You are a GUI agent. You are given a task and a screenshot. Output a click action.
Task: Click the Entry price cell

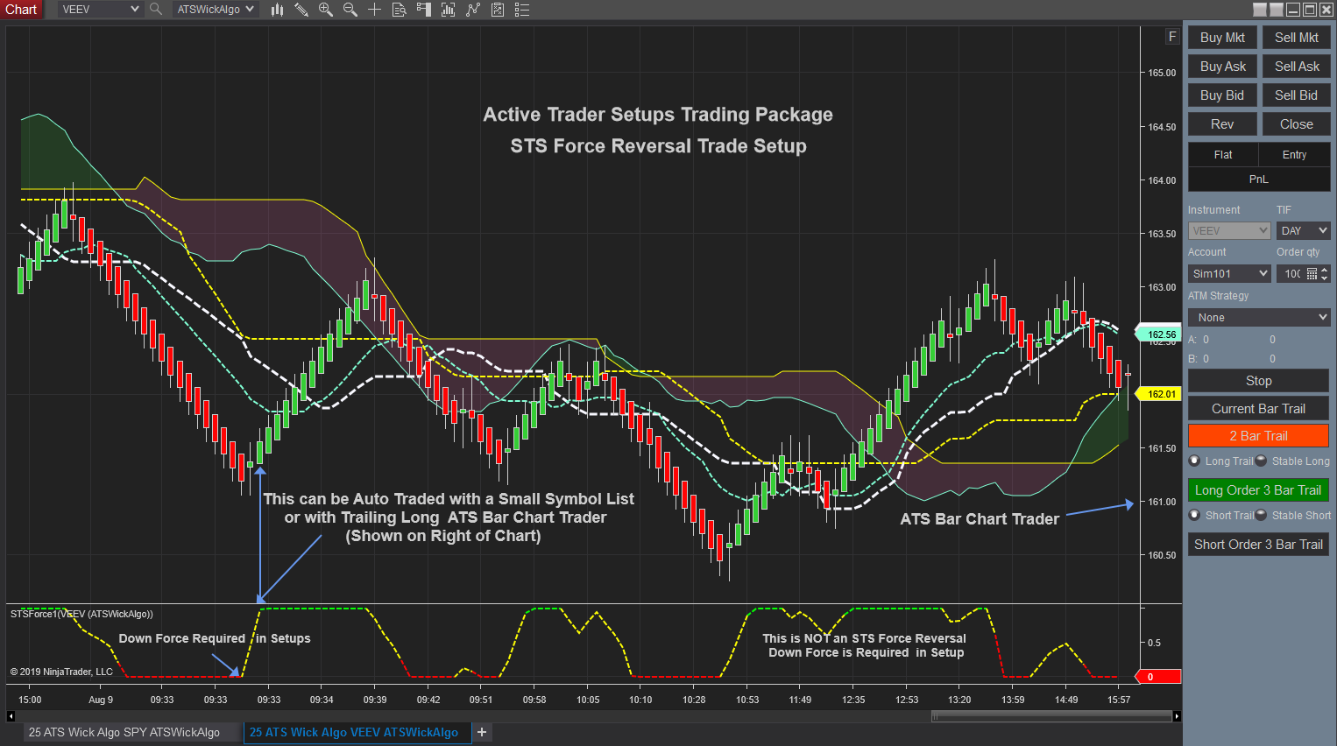click(x=1295, y=155)
